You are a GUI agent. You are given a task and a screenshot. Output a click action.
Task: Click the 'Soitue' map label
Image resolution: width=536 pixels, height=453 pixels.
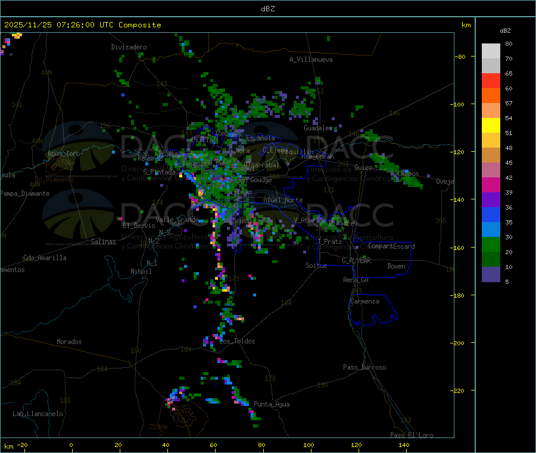tap(316, 265)
